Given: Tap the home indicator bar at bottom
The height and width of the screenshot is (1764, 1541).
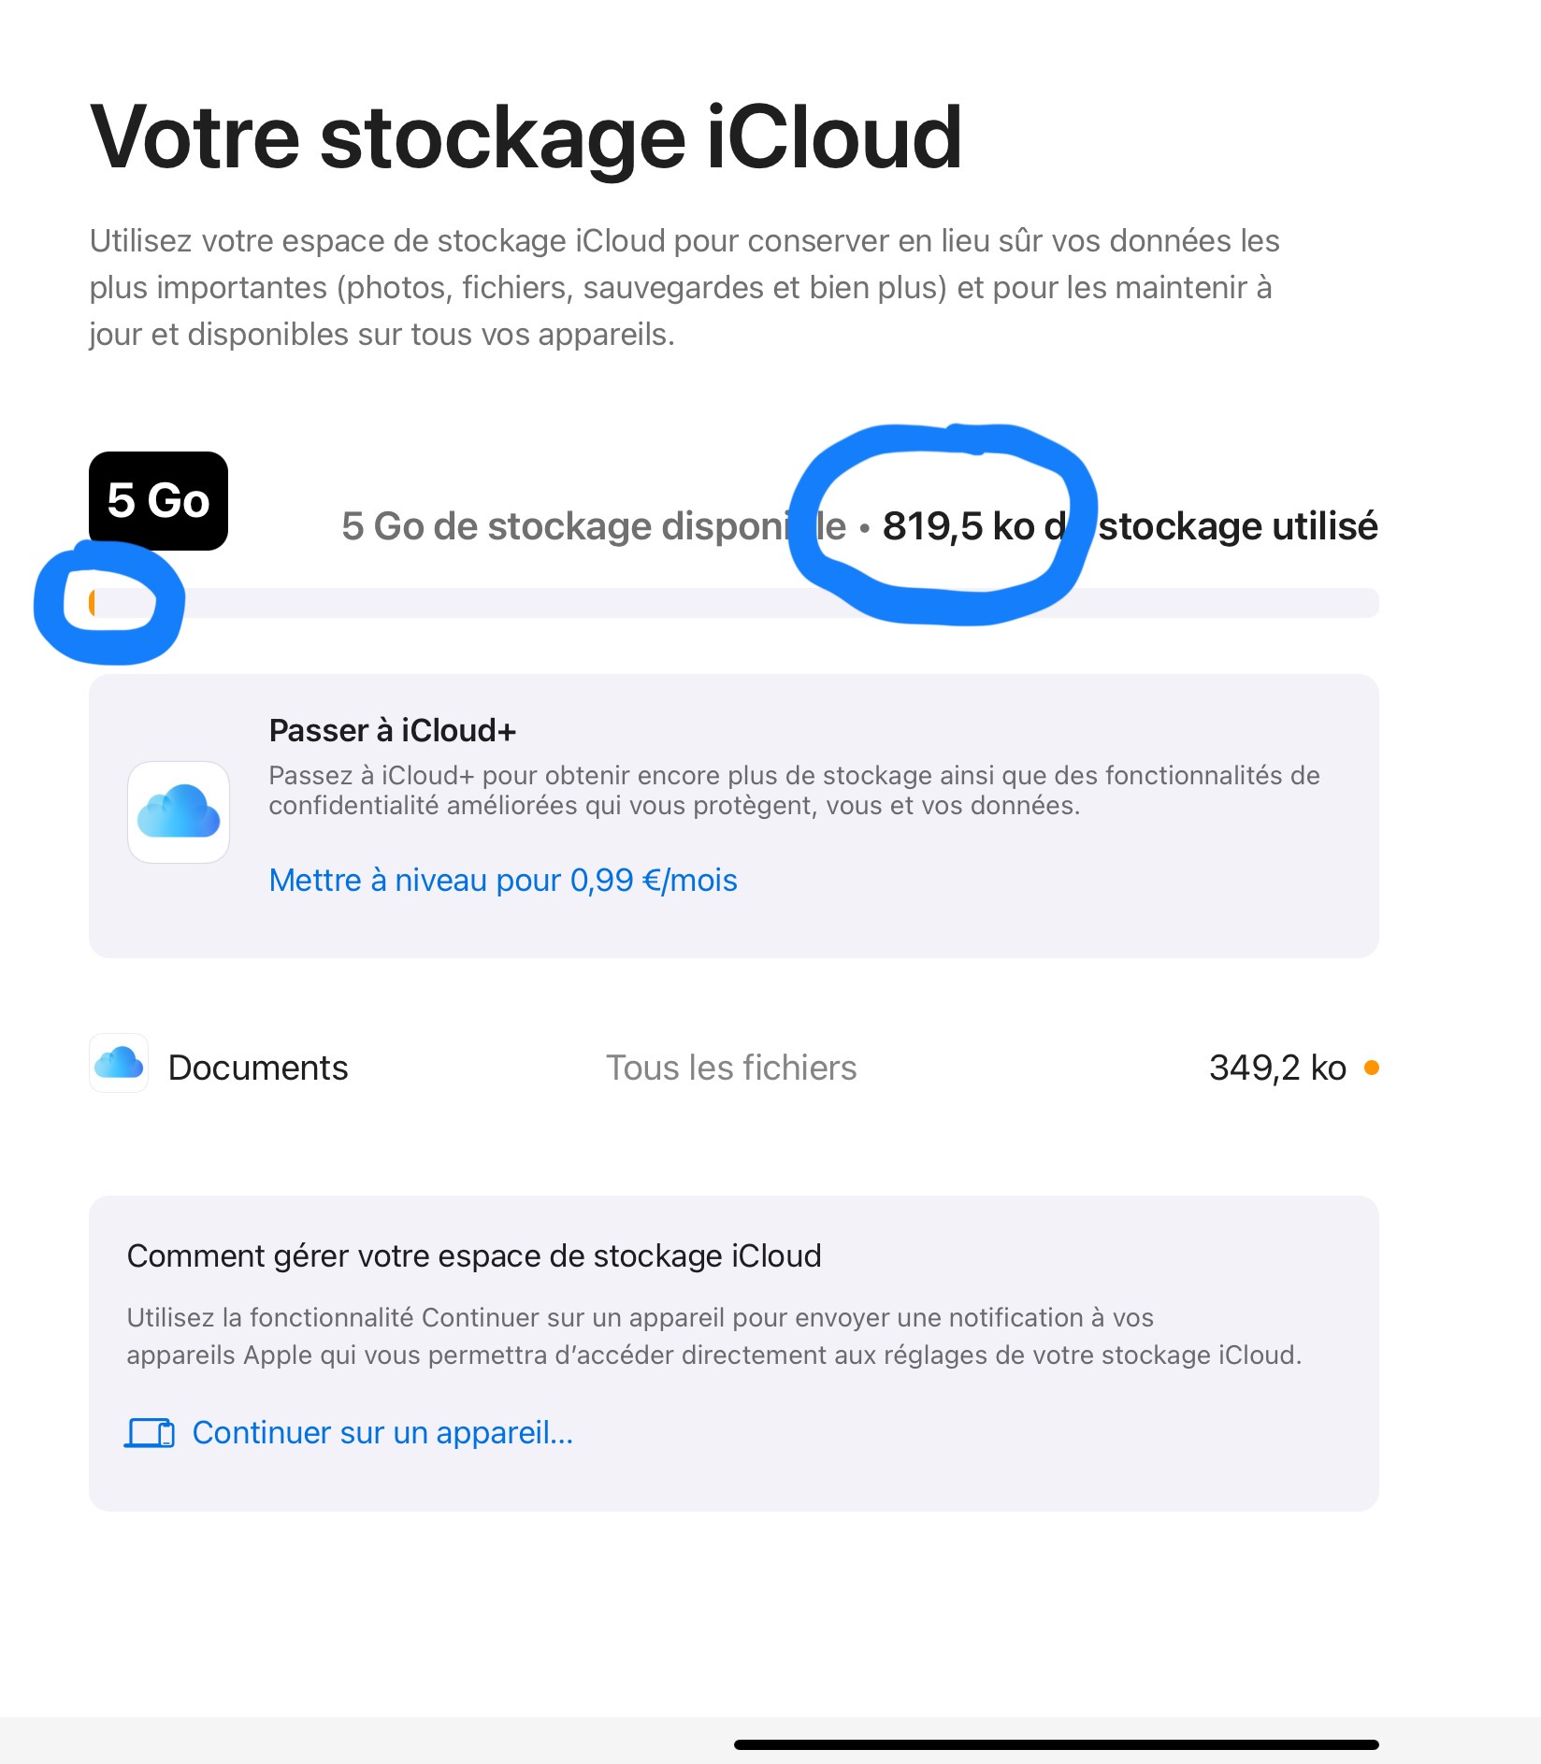Looking at the screenshot, I should pyautogui.click(x=1057, y=1744).
